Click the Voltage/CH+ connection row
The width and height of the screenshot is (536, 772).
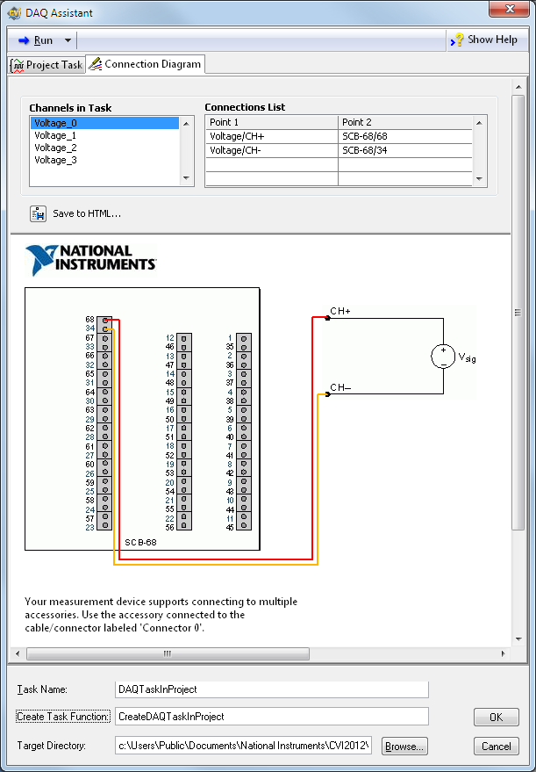(271, 136)
